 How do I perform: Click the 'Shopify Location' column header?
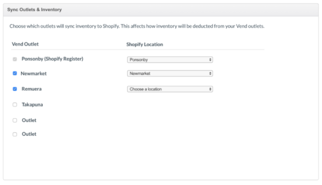click(144, 44)
